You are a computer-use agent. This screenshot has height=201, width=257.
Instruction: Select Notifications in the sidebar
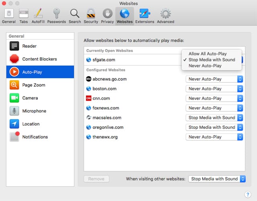35,137
